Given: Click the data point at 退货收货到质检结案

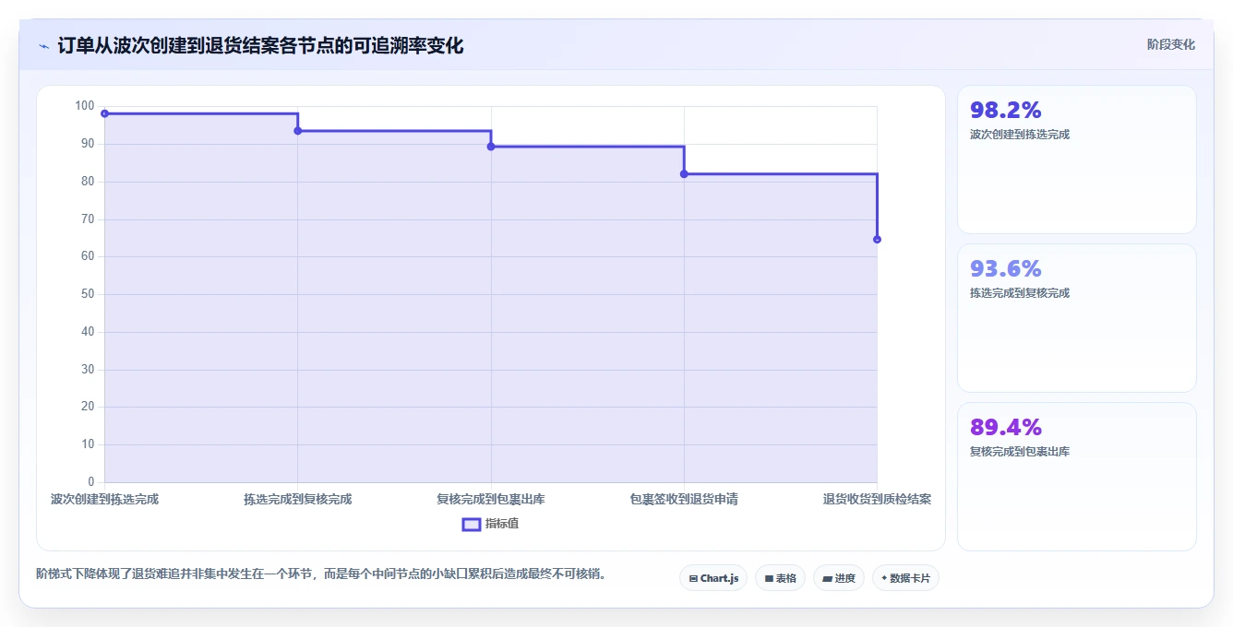Looking at the screenshot, I should [x=877, y=240].
